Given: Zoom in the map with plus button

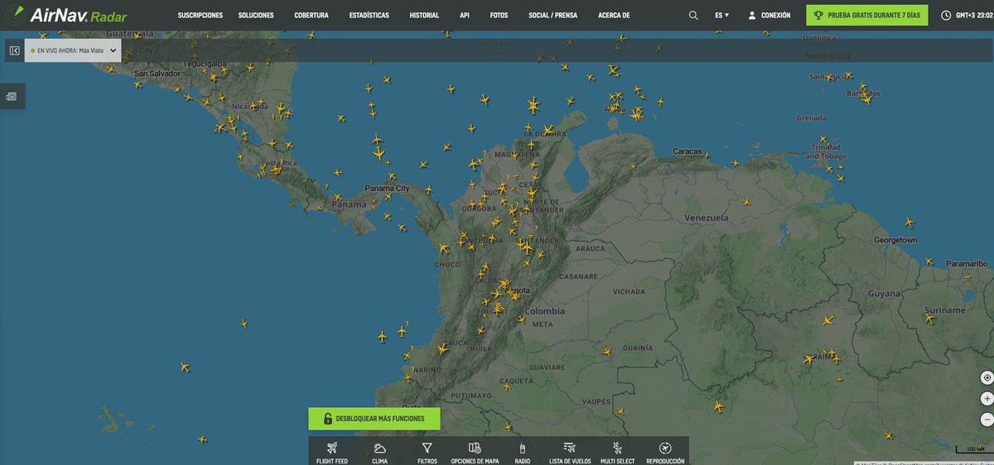Looking at the screenshot, I should click(x=987, y=398).
